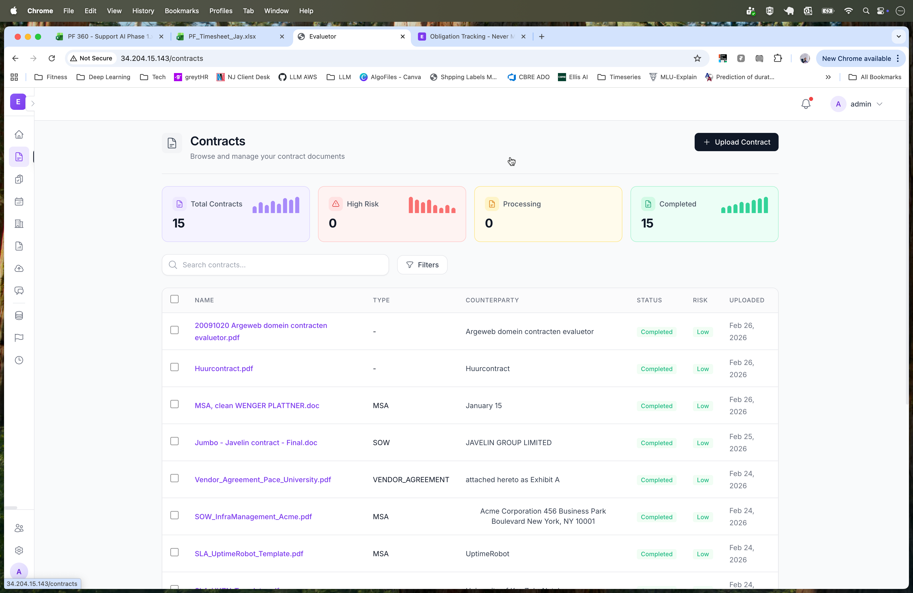Open the Calendar icon in the sidebar
The height and width of the screenshot is (593, 913).
click(x=19, y=201)
